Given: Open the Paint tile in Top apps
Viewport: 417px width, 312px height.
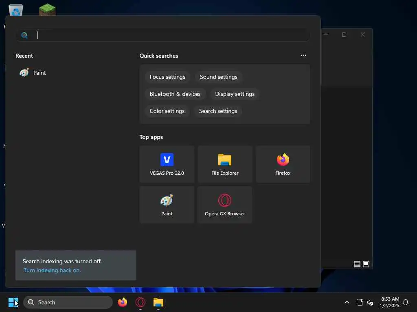Looking at the screenshot, I should (167, 205).
